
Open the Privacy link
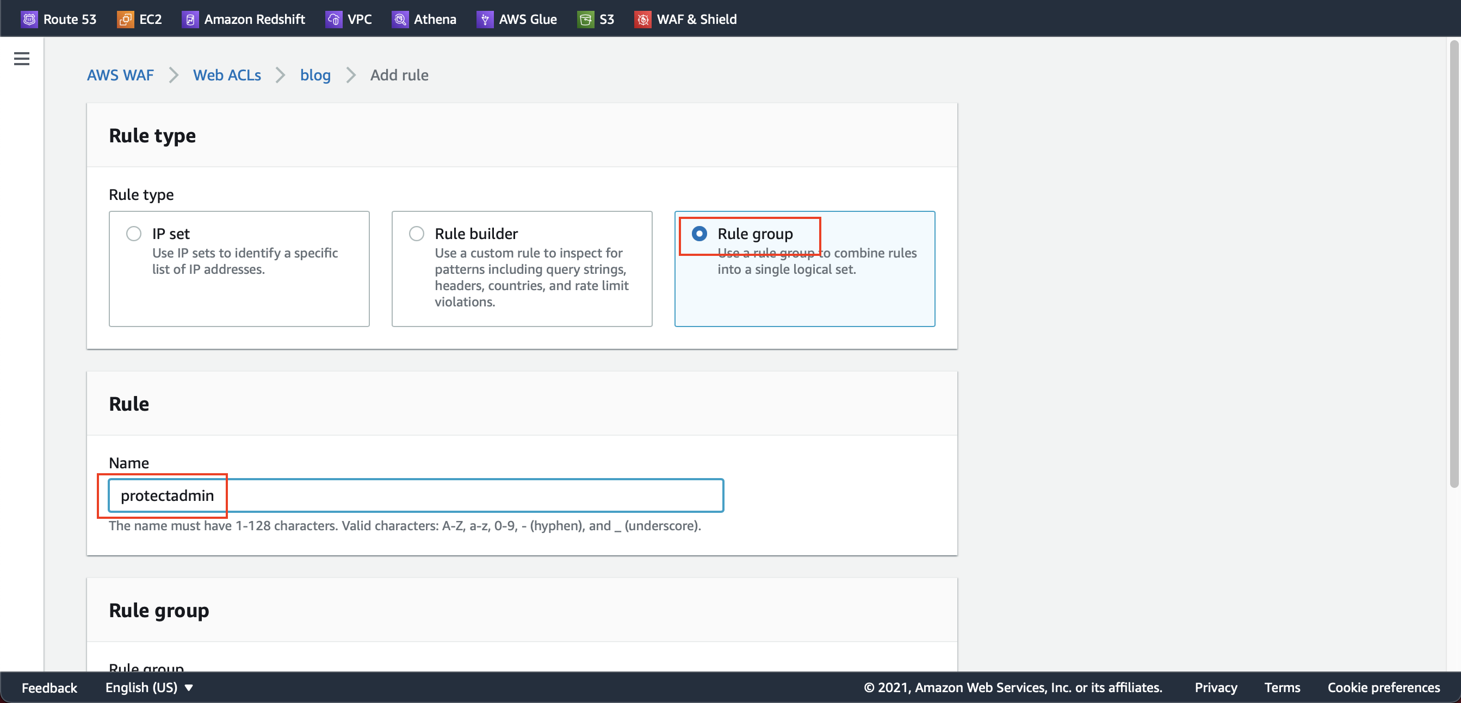tap(1216, 687)
